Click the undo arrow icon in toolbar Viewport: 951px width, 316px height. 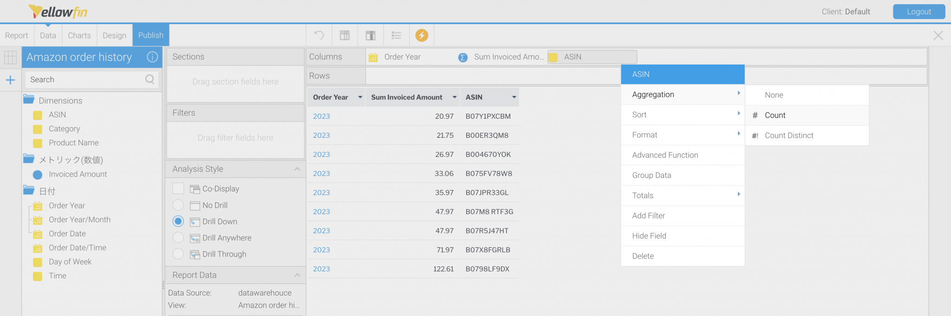pos(319,35)
